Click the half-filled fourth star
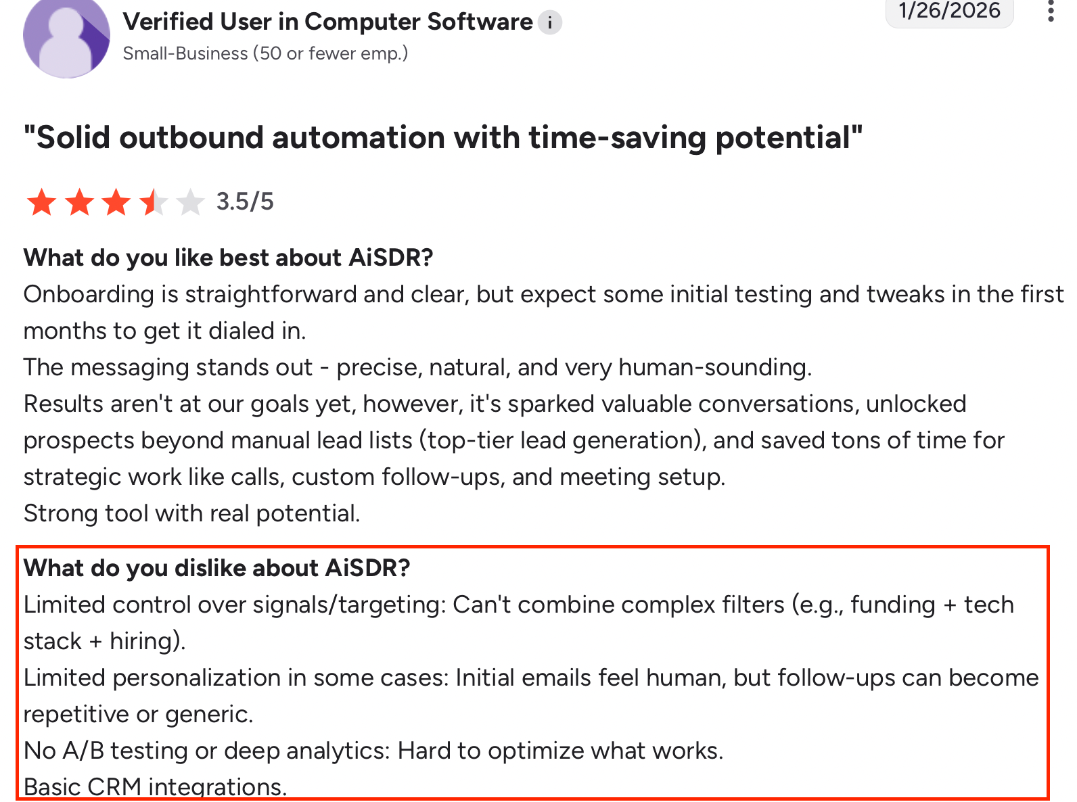The height and width of the screenshot is (802, 1077). point(154,202)
